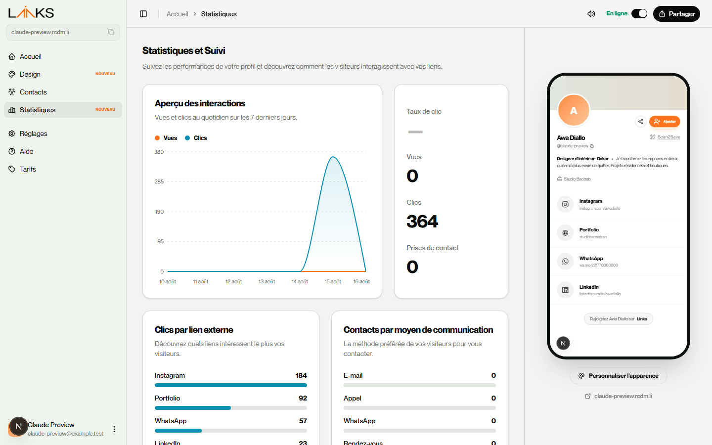This screenshot has height=445, width=712.
Task: Click the Partager button
Action: (x=676, y=14)
